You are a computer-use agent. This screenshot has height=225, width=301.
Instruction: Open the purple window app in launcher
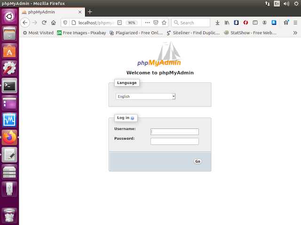pyautogui.click(x=9, y=103)
